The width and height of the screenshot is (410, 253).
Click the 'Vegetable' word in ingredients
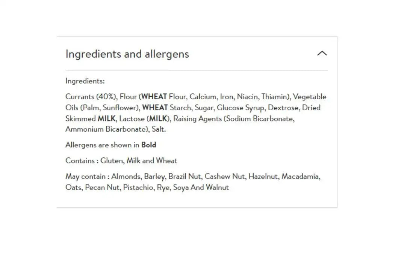pyautogui.click(x=310, y=97)
